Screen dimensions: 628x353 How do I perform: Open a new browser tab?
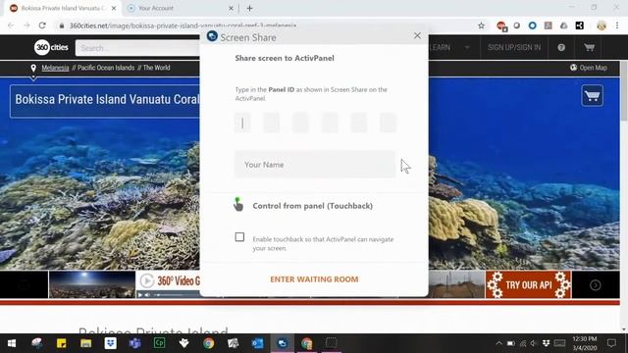[249, 8]
